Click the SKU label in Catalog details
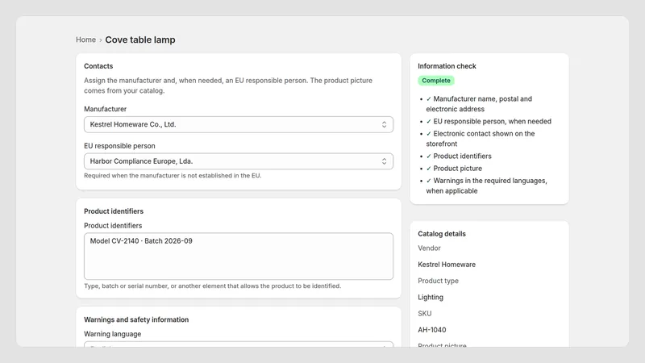This screenshot has height=363, width=645. coord(425,314)
